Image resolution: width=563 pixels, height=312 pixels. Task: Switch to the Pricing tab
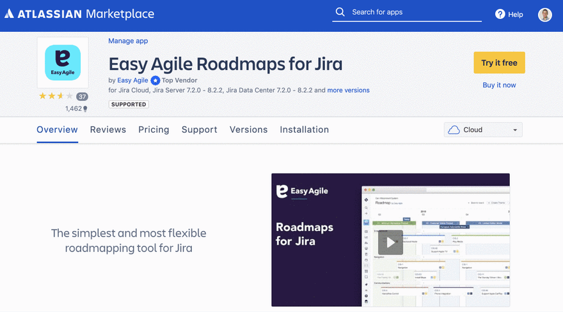click(154, 130)
